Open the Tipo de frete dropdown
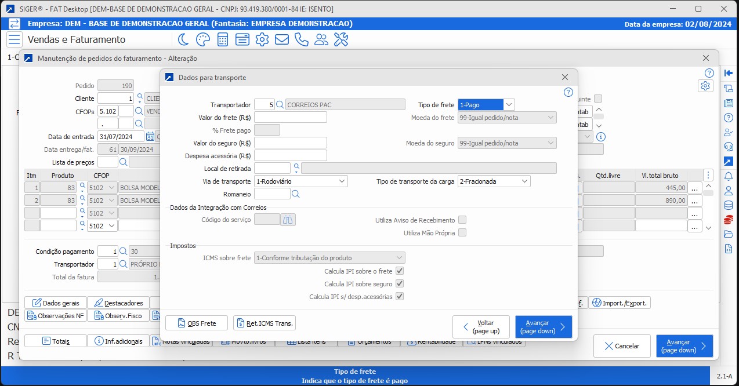 [x=508, y=104]
